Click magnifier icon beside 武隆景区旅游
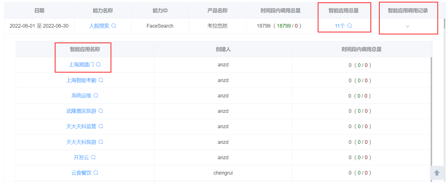The image size is (447, 182). [101, 111]
